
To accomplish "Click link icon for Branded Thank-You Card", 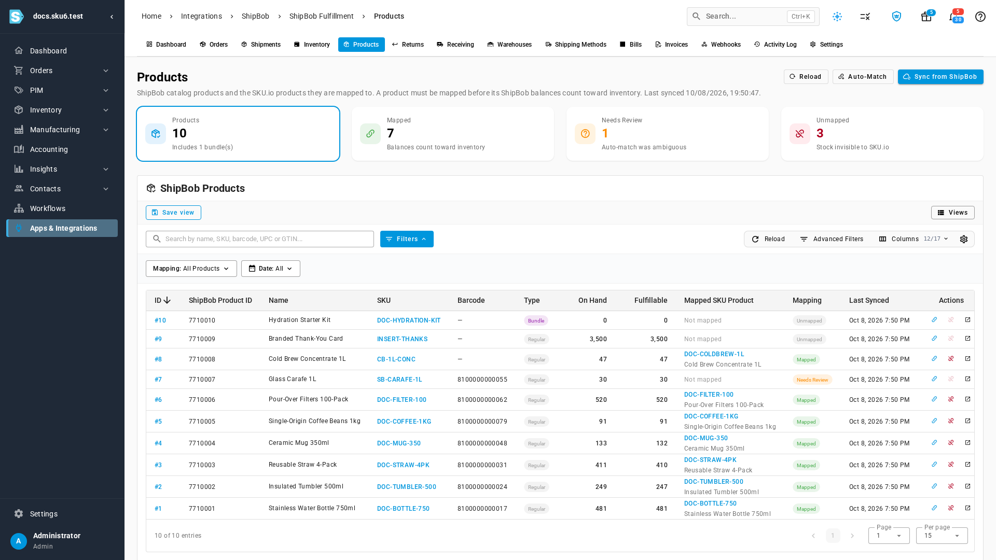I will pos(934,339).
